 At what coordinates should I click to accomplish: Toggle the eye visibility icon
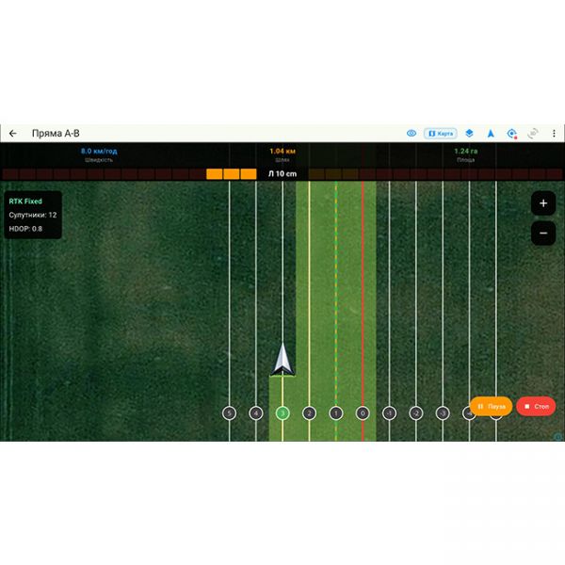coord(412,134)
